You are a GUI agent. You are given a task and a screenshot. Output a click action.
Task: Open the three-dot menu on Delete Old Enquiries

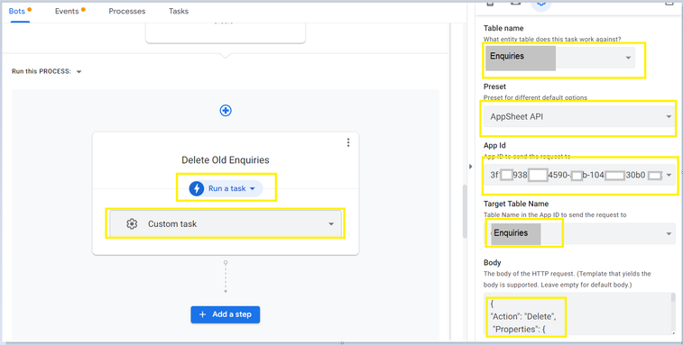(348, 142)
